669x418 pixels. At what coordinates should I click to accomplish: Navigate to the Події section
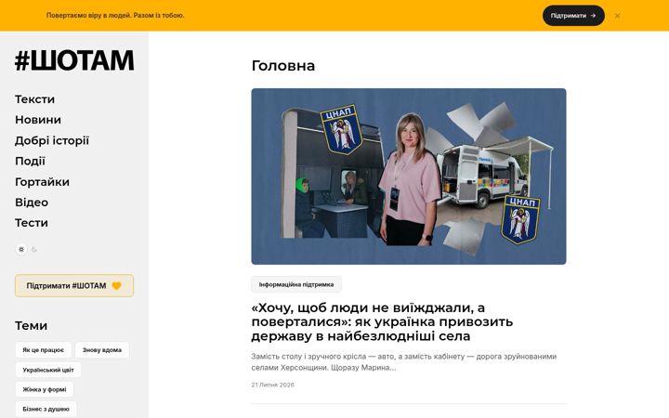(30, 162)
